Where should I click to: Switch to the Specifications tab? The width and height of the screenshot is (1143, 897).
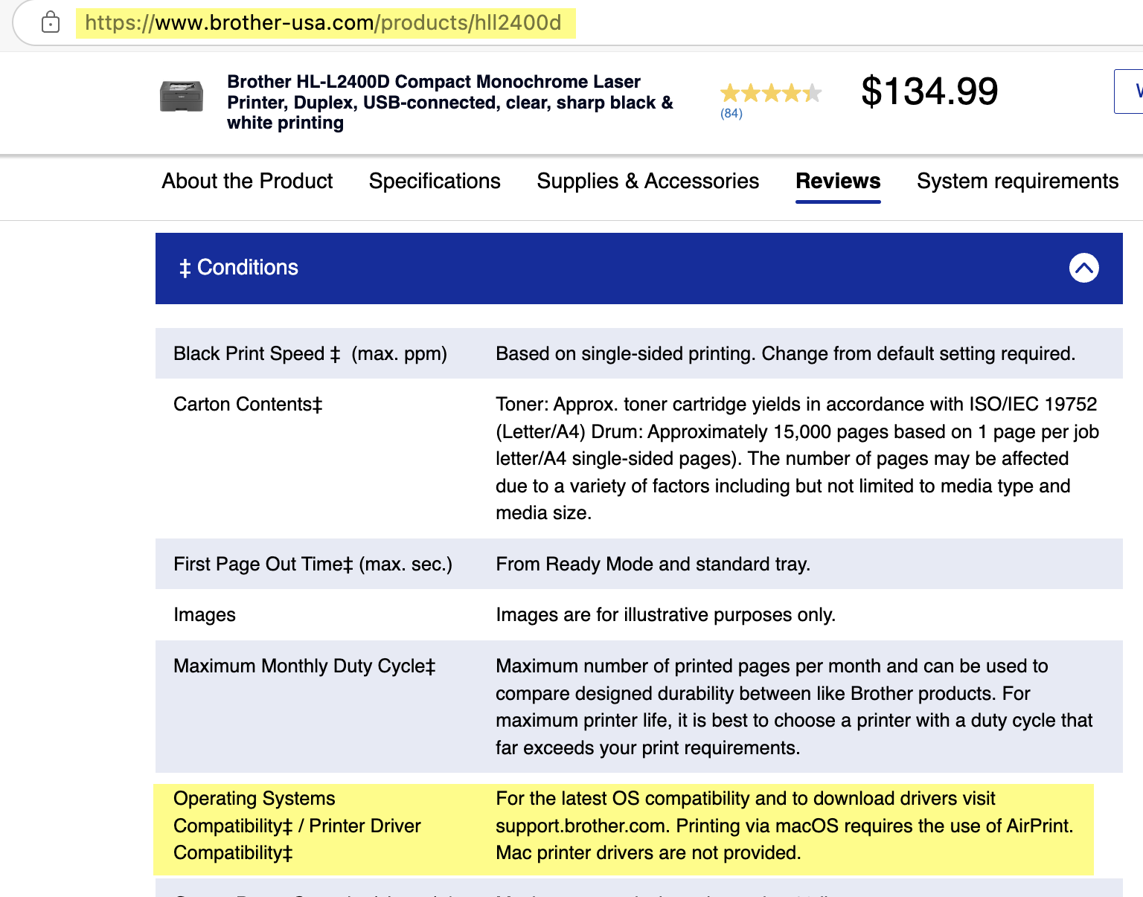tap(435, 181)
